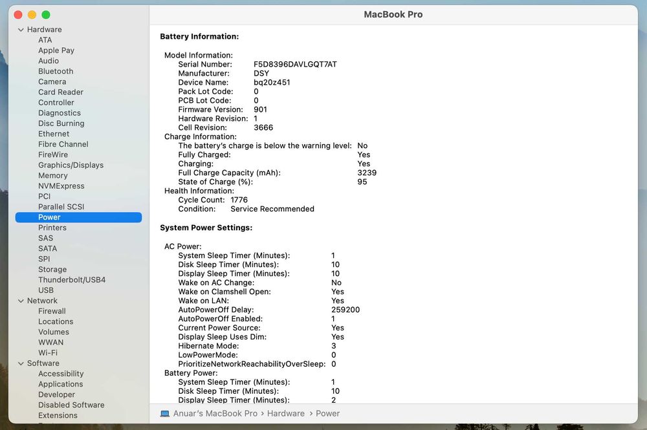
Task: Click full charge capacity value 3239
Action: click(x=367, y=173)
